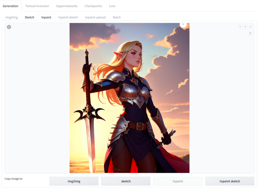258x188 pixels.
Task: Switch to the img2img sub-tab
Action: pos(12,17)
